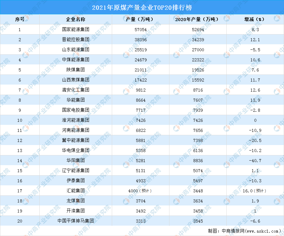The height and width of the screenshot is (236, 284).
Task: Click the change value '-40.7'
Action: [255, 161]
